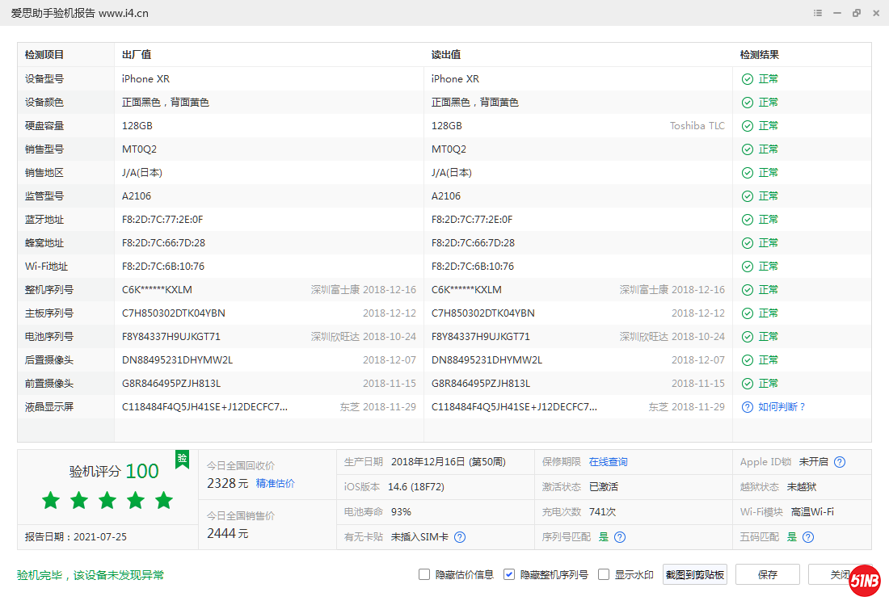Click the green check icon for 设备型号
Image resolution: width=889 pixels, height=605 pixels.
click(748, 79)
